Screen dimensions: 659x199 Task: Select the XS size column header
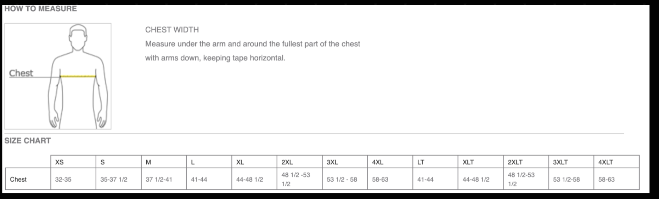point(60,162)
